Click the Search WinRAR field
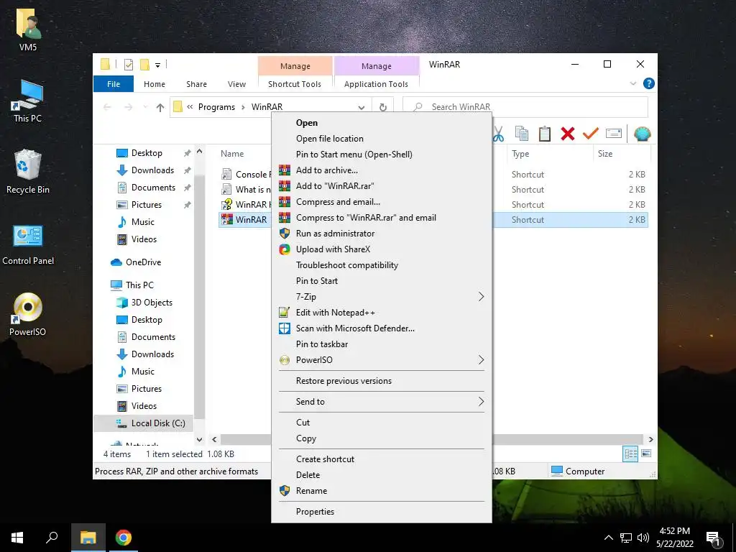 [525, 107]
